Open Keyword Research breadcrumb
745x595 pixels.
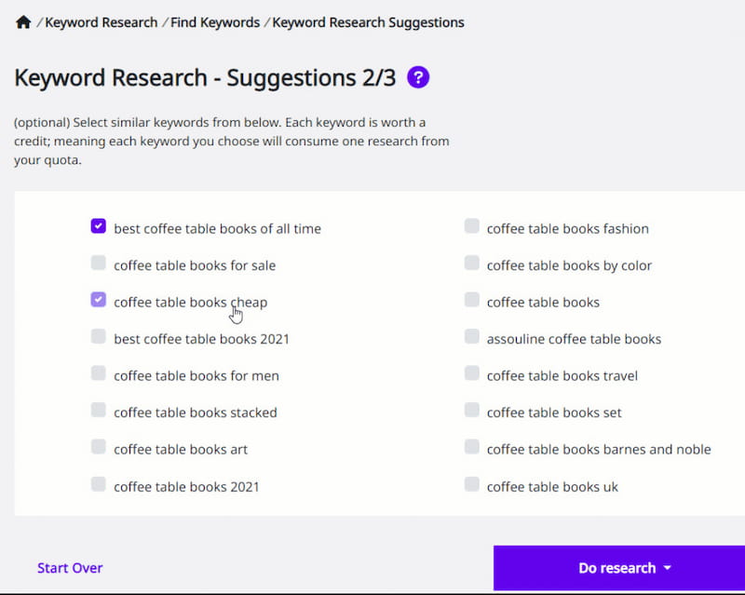101,22
